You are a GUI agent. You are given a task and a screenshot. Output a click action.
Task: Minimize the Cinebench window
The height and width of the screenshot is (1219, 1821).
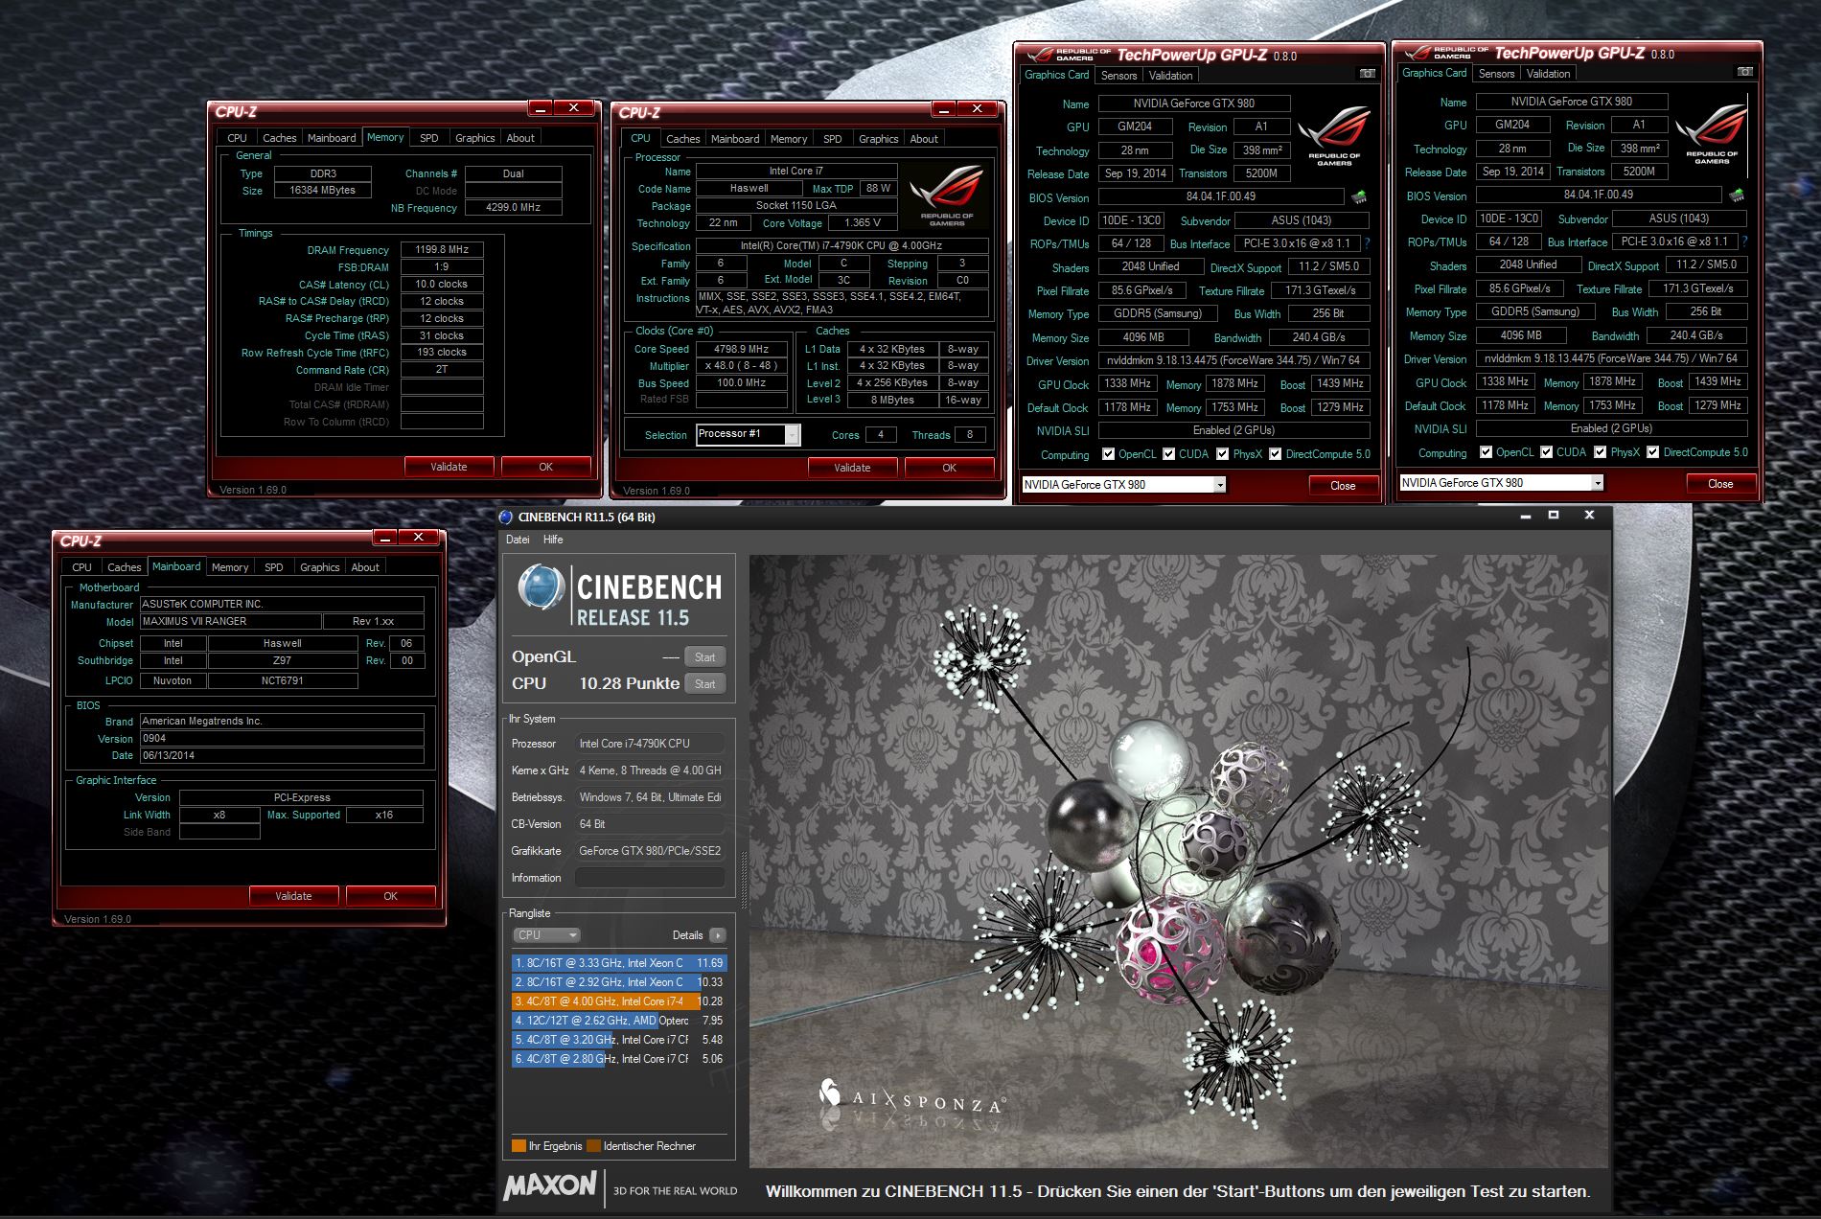tap(1525, 517)
